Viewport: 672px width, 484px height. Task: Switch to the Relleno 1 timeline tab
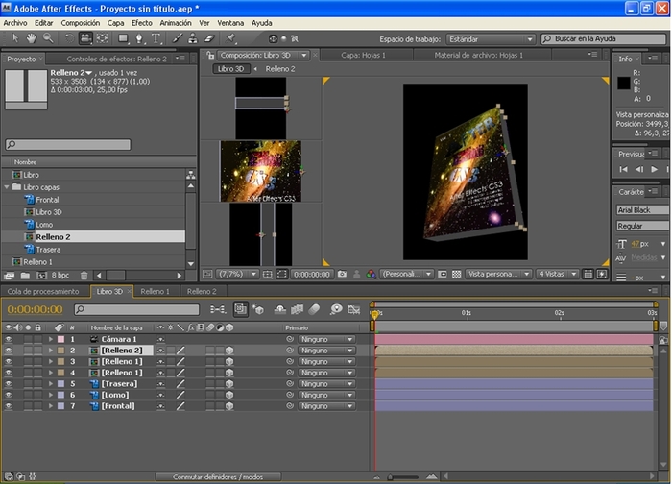click(156, 292)
